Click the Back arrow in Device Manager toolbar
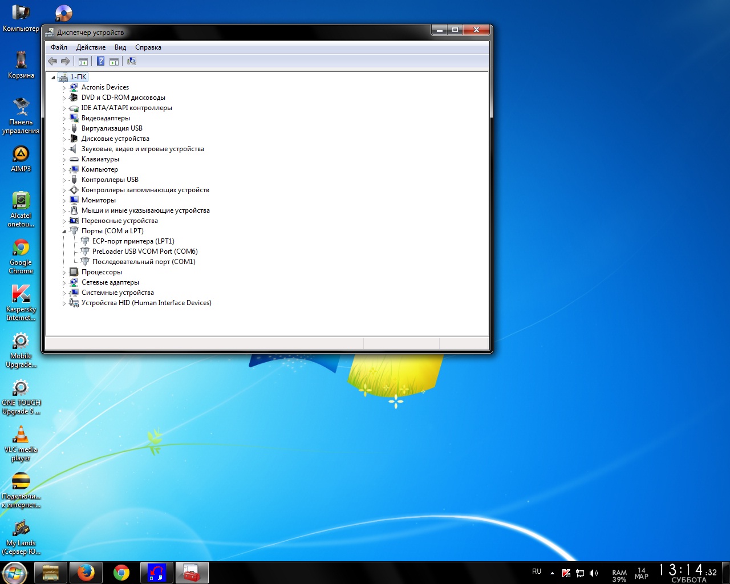The height and width of the screenshot is (584, 730). 52,61
